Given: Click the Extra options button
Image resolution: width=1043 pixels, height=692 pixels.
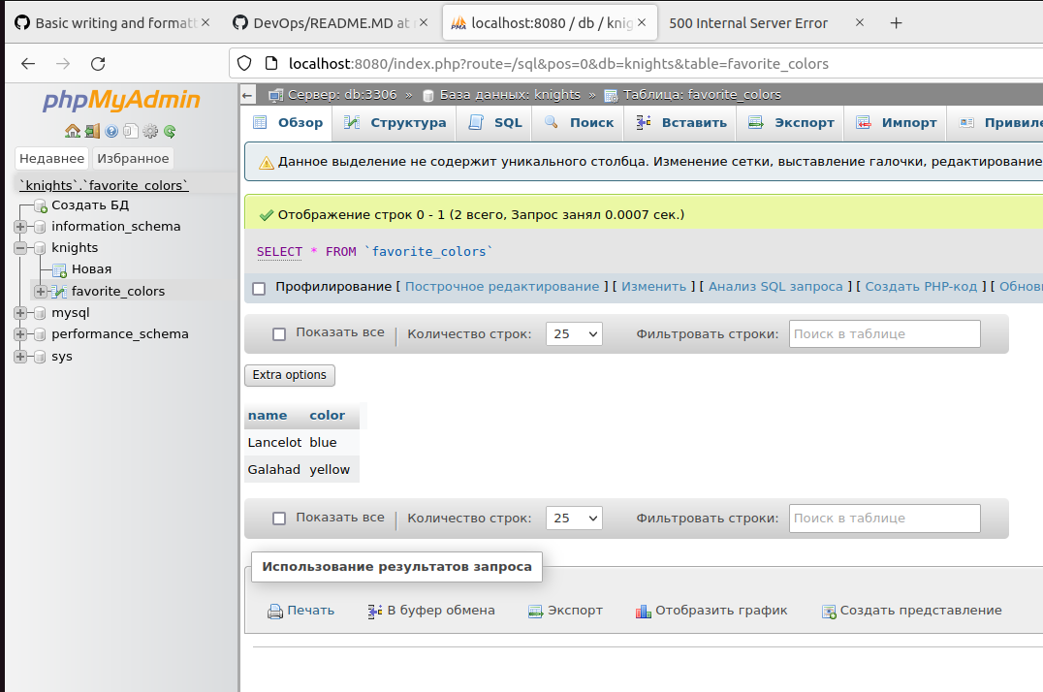Looking at the screenshot, I should tap(290, 375).
